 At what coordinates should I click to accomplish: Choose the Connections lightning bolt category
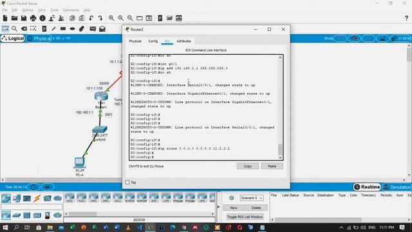[37, 198]
